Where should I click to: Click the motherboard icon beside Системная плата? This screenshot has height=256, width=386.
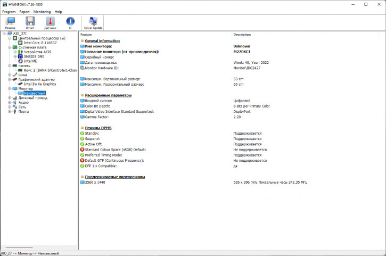[15, 47]
